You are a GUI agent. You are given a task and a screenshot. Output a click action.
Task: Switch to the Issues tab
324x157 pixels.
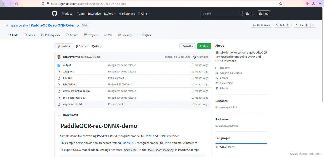click(29, 35)
